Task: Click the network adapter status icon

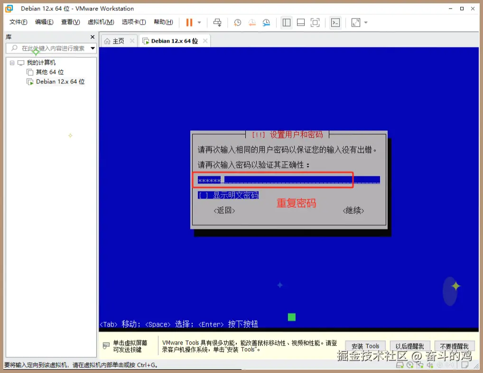Action: [x=420, y=365]
